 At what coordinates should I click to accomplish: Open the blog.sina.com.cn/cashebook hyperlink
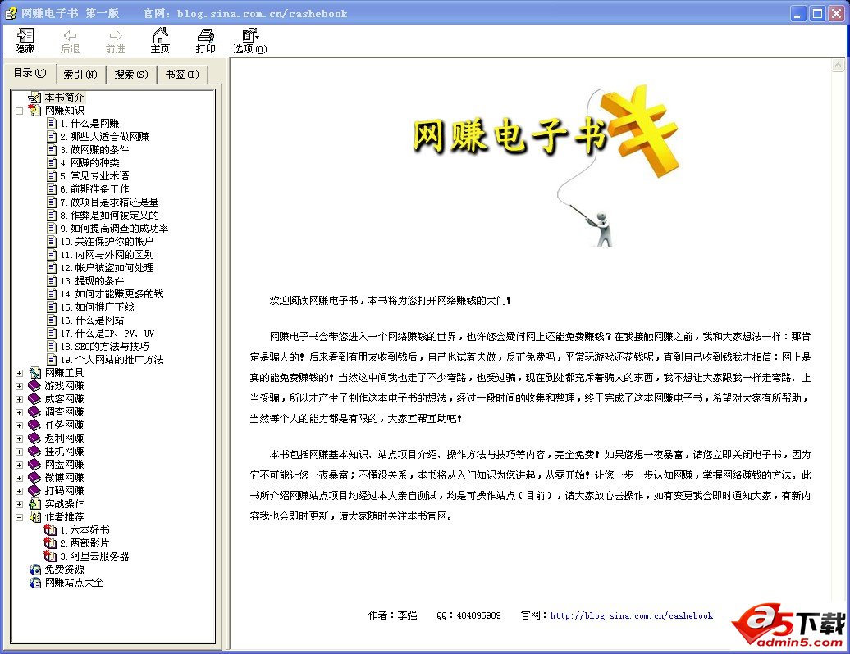click(631, 615)
